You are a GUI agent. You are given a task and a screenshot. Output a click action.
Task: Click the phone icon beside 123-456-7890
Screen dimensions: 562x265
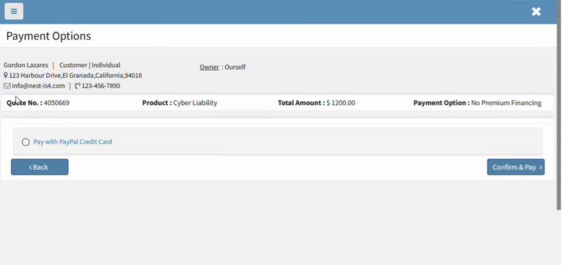point(77,86)
